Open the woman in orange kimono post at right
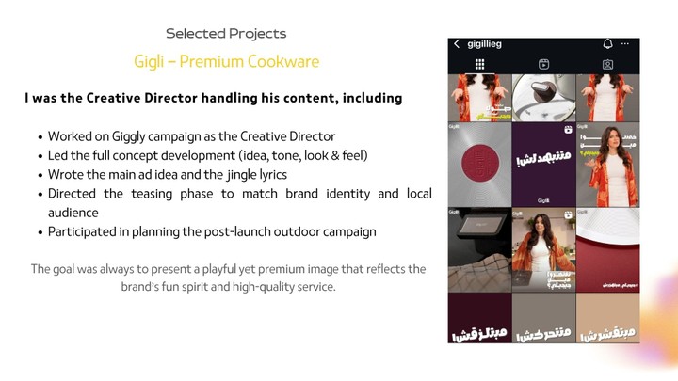The width and height of the screenshot is (678, 381). [607, 165]
